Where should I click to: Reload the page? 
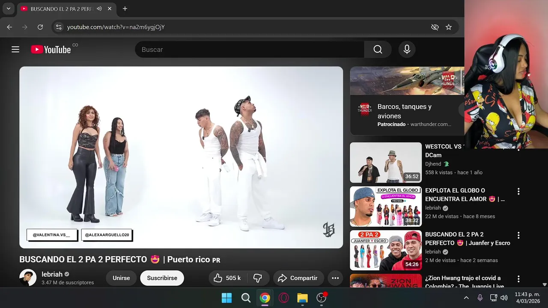pyautogui.click(x=40, y=27)
